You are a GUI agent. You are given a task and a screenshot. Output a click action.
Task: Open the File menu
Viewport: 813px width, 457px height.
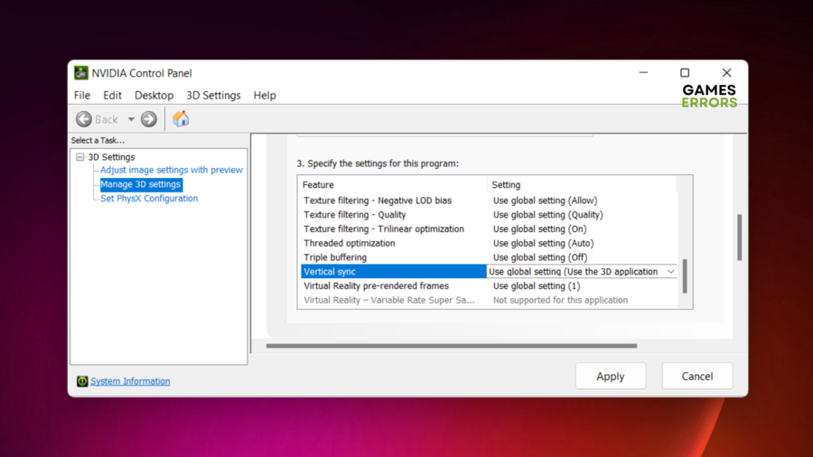point(82,96)
